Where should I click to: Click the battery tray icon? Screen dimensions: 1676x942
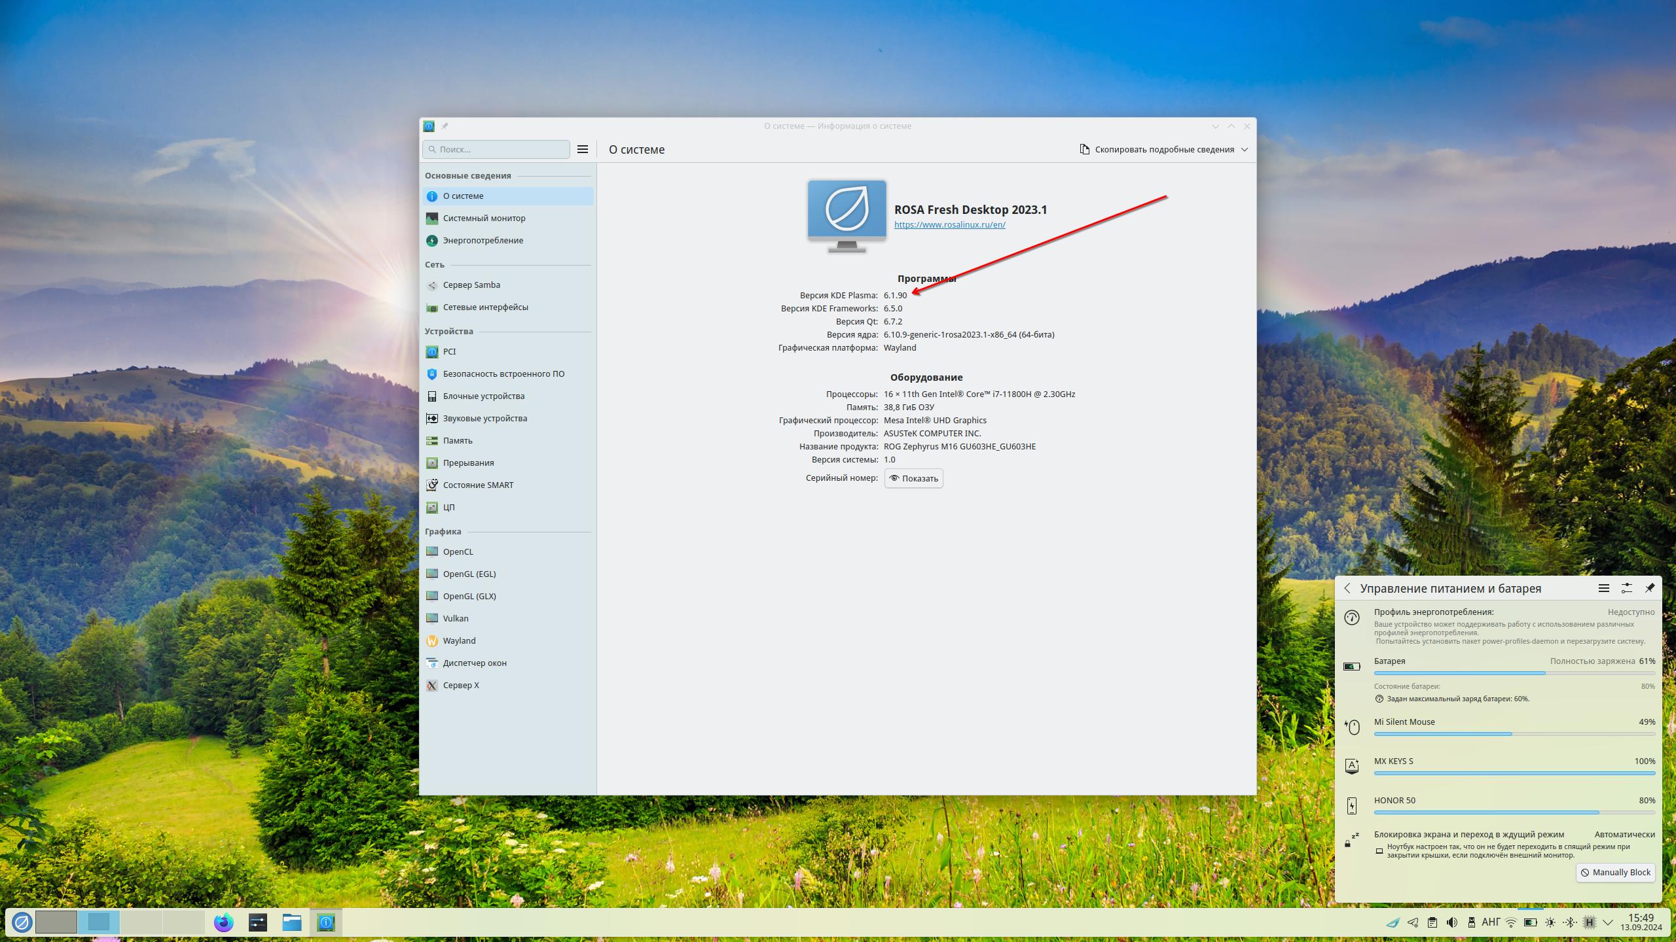1531,922
